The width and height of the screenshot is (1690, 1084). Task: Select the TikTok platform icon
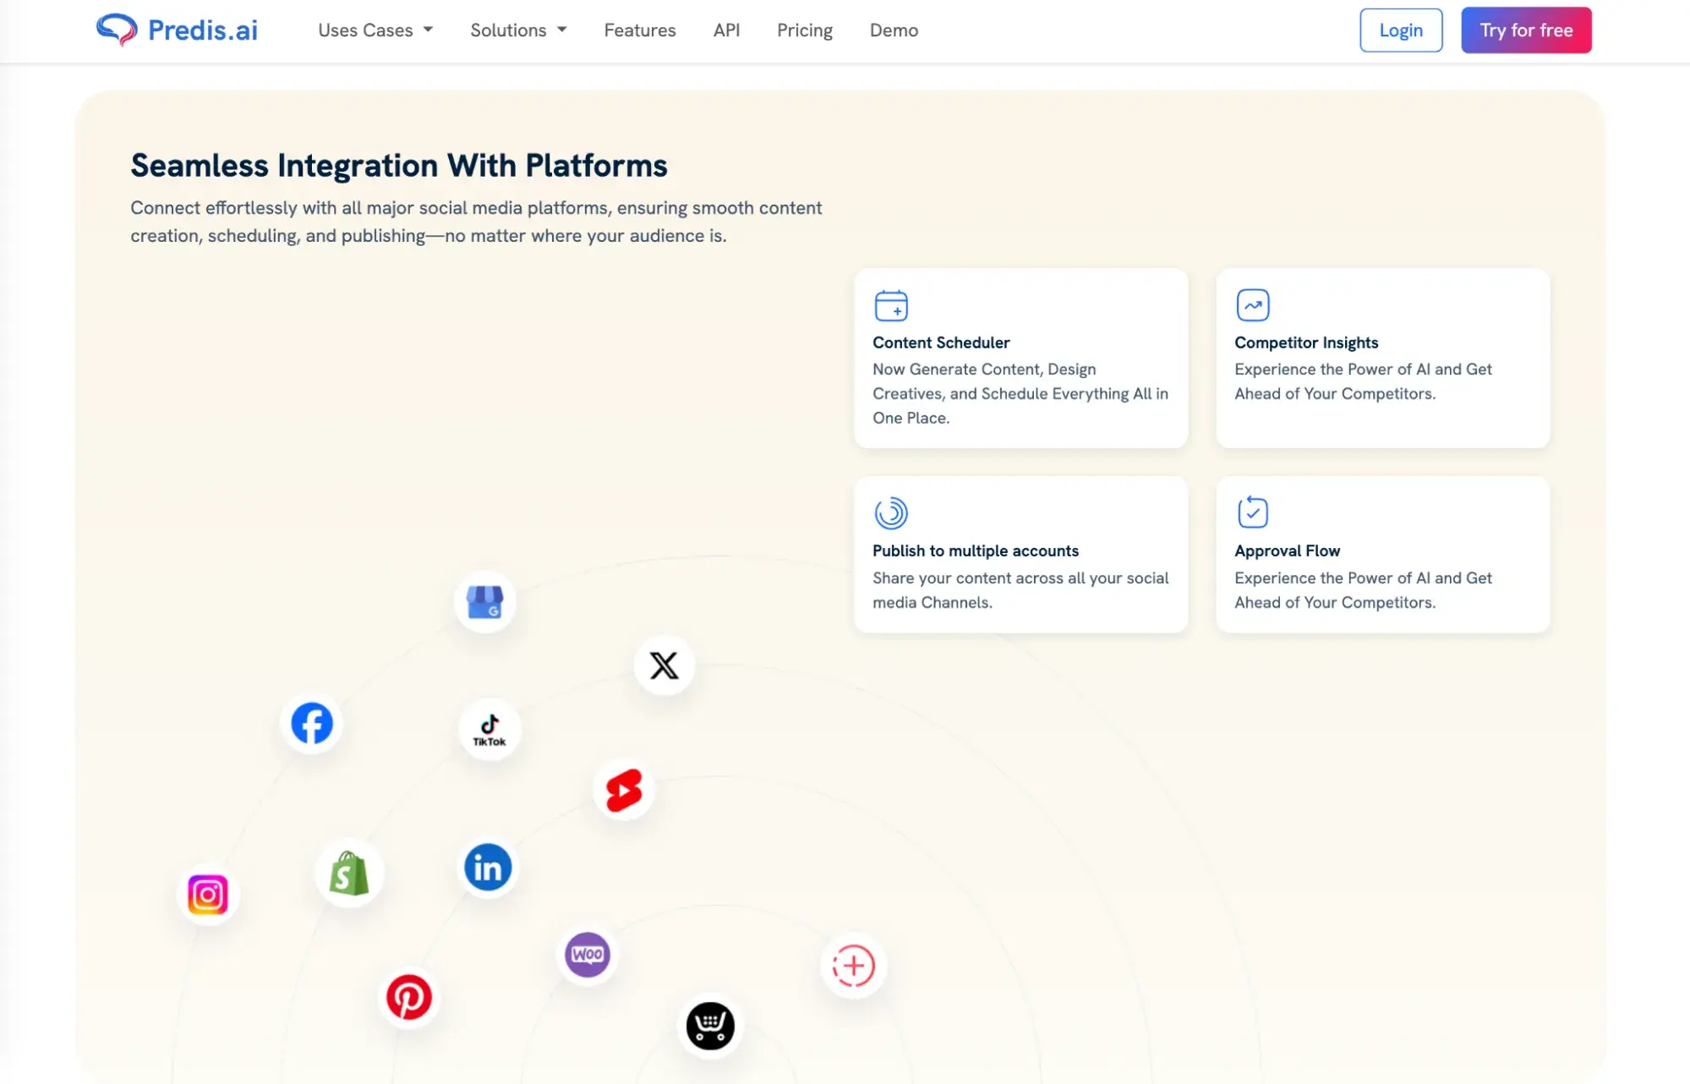(x=489, y=730)
